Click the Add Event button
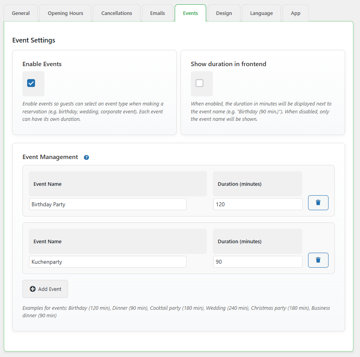 (x=45, y=289)
